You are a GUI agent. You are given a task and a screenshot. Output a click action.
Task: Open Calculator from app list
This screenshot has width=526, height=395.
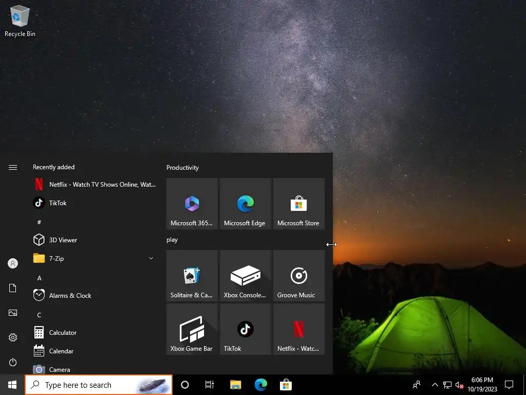(95, 333)
